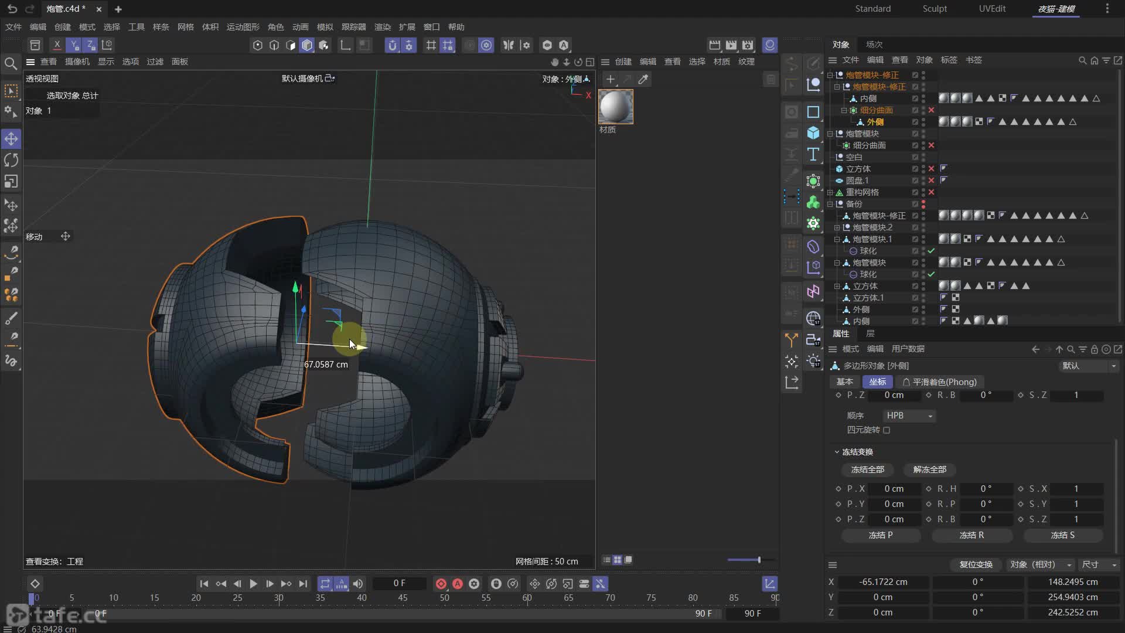Open the 顺序 HPB dropdown
Viewport: 1125px width, 633px height.
[909, 416]
